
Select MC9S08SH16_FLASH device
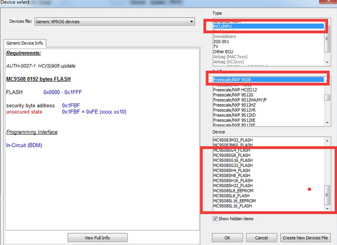pos(268,180)
